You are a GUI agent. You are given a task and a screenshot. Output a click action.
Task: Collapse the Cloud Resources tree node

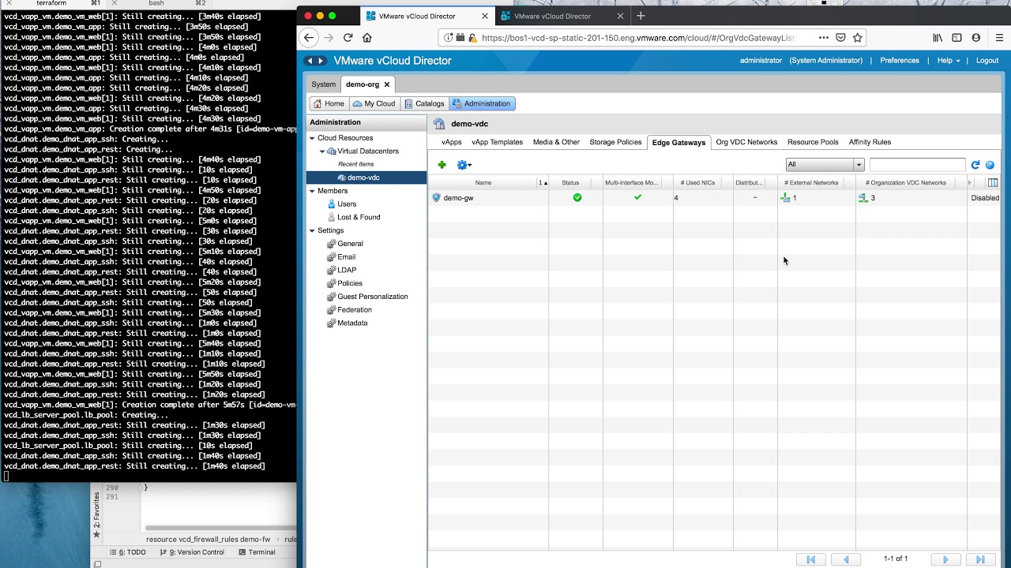coord(312,138)
